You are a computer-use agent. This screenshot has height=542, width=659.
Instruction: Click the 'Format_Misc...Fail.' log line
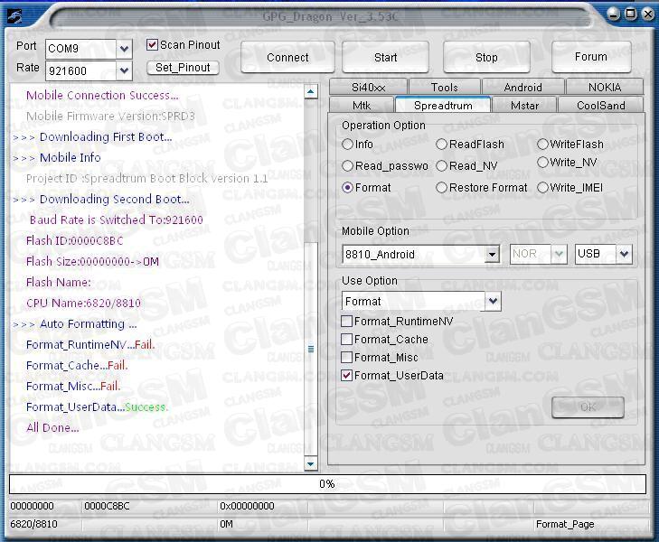[x=73, y=386]
